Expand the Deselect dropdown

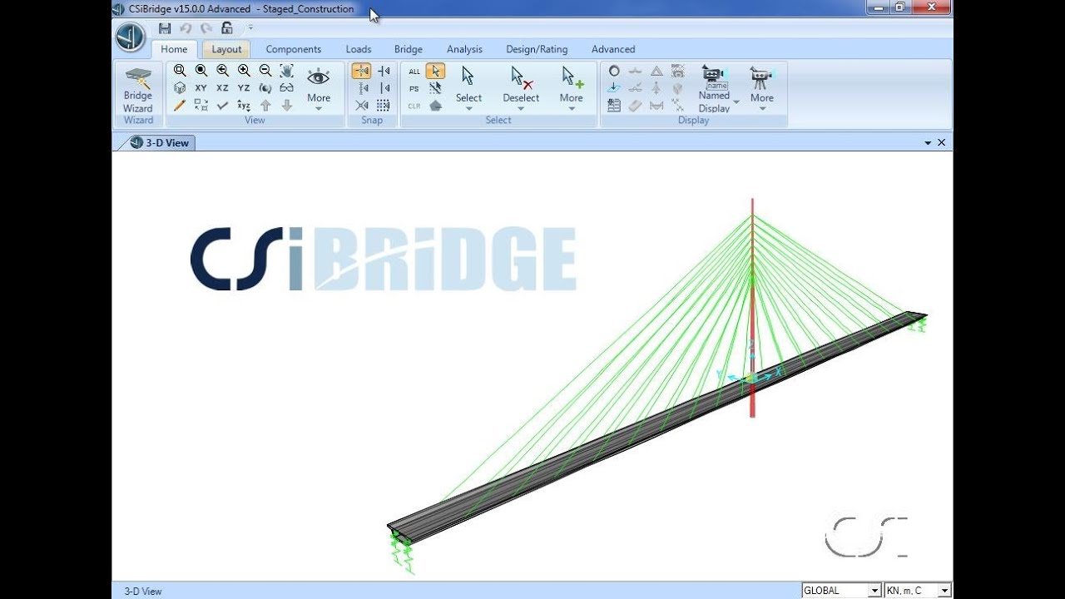click(521, 89)
